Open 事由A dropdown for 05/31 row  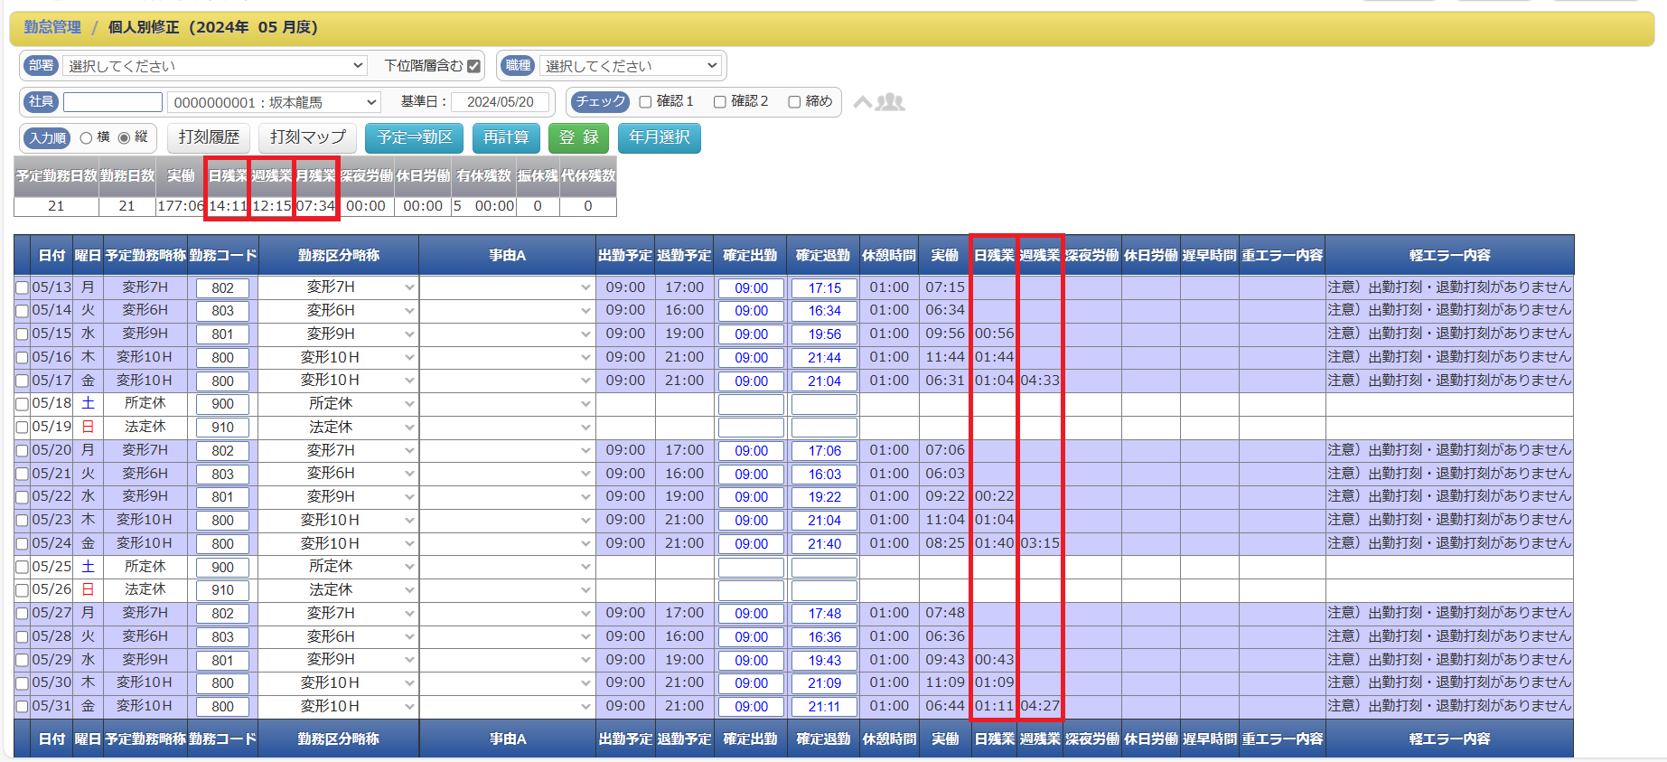(x=507, y=707)
